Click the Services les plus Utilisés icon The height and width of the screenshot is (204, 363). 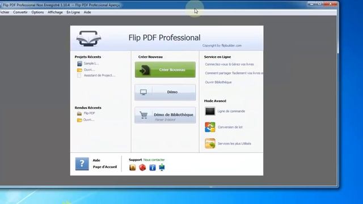tap(210, 143)
